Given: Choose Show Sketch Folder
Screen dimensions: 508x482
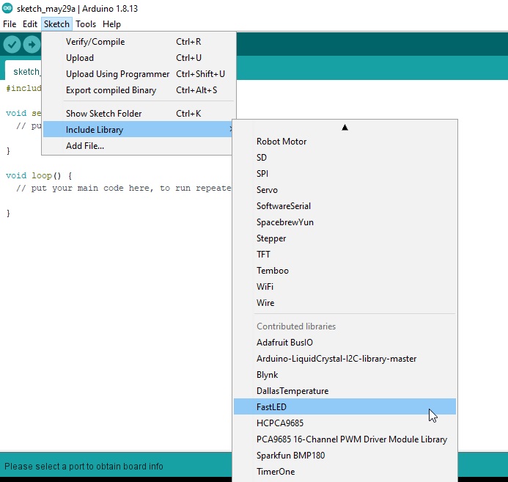Looking at the screenshot, I should (x=139, y=114).
